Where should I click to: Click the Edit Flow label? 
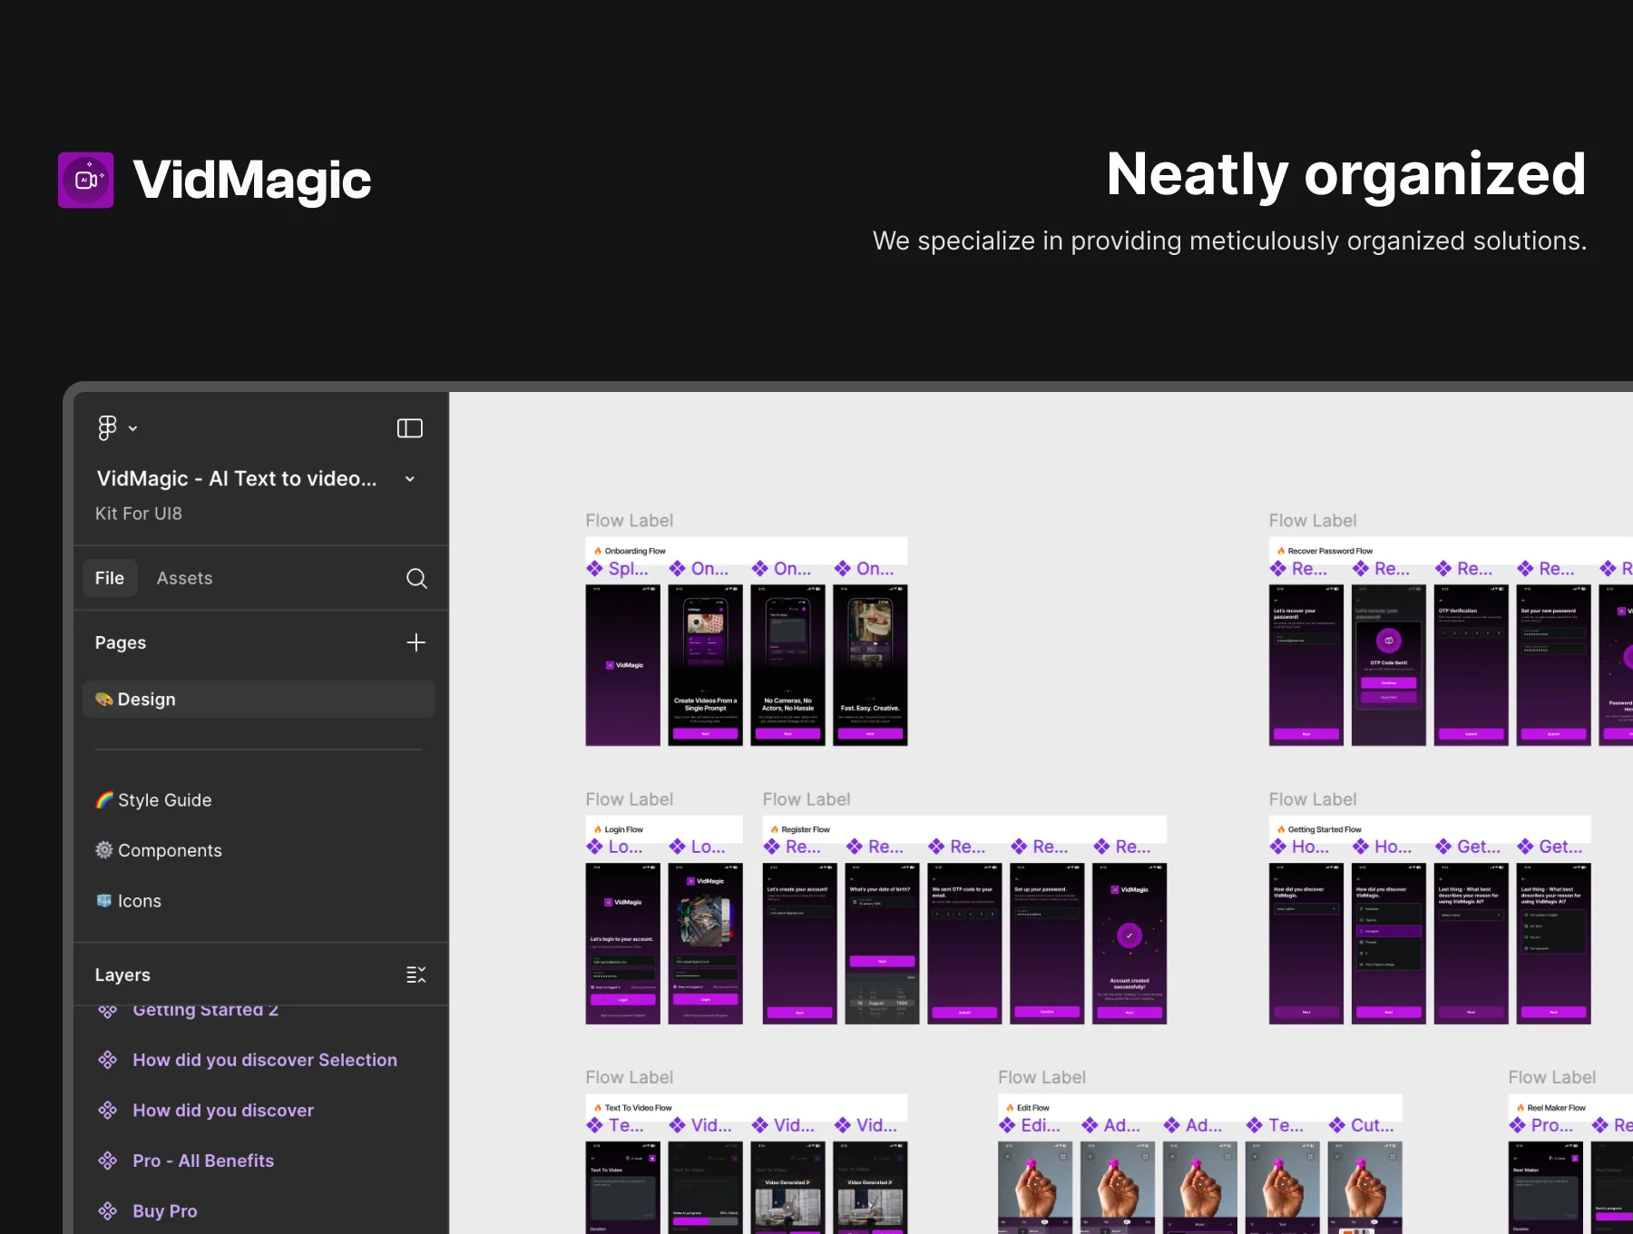coord(1033,1108)
